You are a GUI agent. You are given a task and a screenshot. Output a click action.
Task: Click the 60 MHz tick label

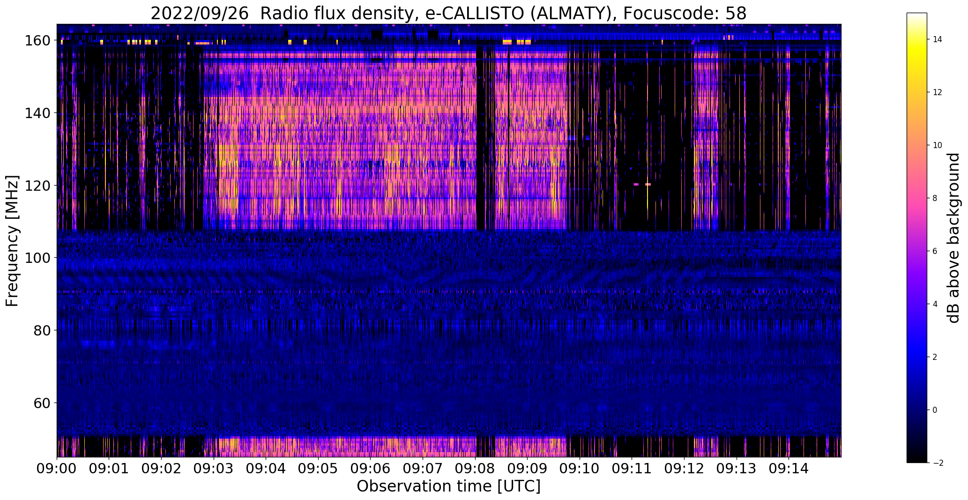[42, 403]
